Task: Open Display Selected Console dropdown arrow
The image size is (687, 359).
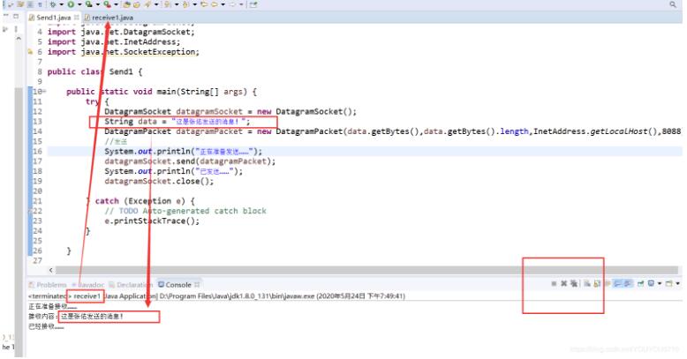Action: point(660,284)
